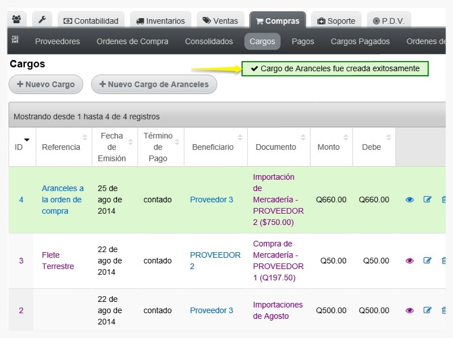View the Importaciones de Agosto charge (eye icon)
This screenshot has width=453, height=338.
pos(409,310)
